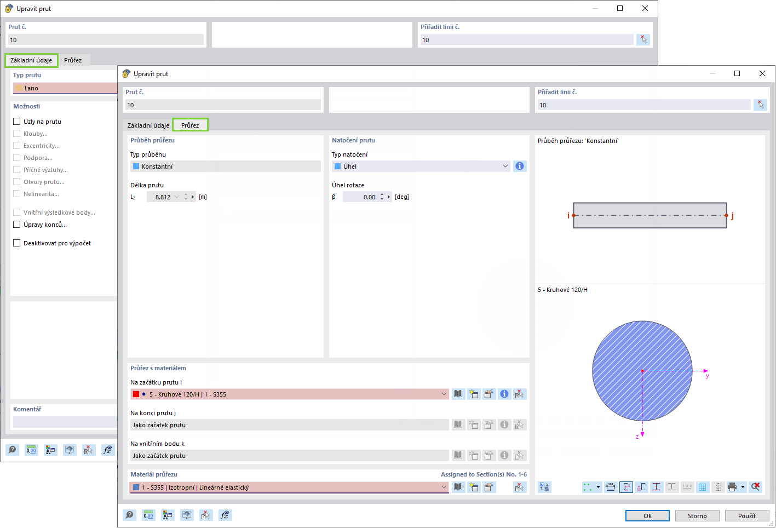Pick line graphically in front dialog
Viewport: 776px width, 528px height.
[760, 105]
